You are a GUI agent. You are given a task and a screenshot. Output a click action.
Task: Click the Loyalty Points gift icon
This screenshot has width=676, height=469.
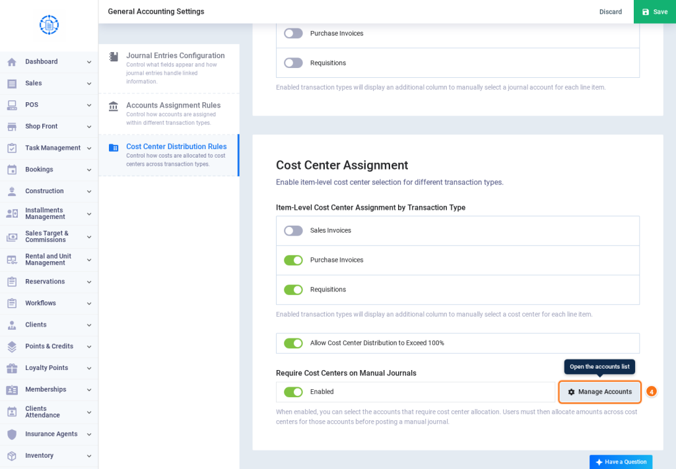click(12, 368)
